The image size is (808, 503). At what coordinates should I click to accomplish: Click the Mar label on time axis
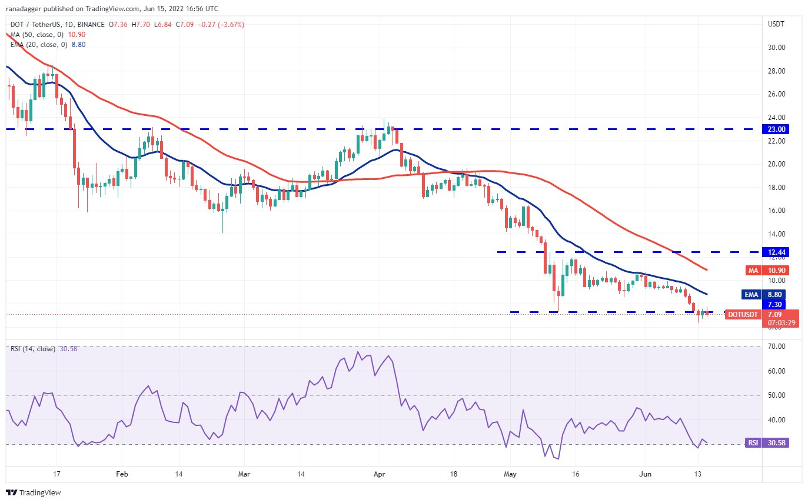245,474
